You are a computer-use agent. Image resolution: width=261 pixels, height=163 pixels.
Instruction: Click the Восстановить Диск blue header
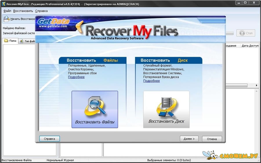click(168, 60)
